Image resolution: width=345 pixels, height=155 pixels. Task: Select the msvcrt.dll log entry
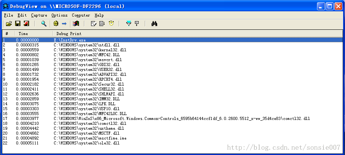(172, 60)
